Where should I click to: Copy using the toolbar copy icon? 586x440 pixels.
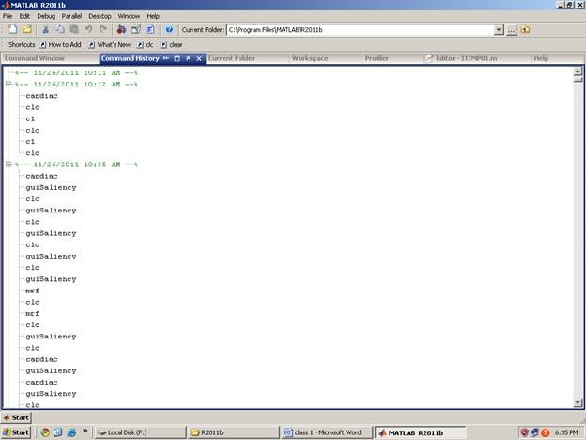[60, 29]
